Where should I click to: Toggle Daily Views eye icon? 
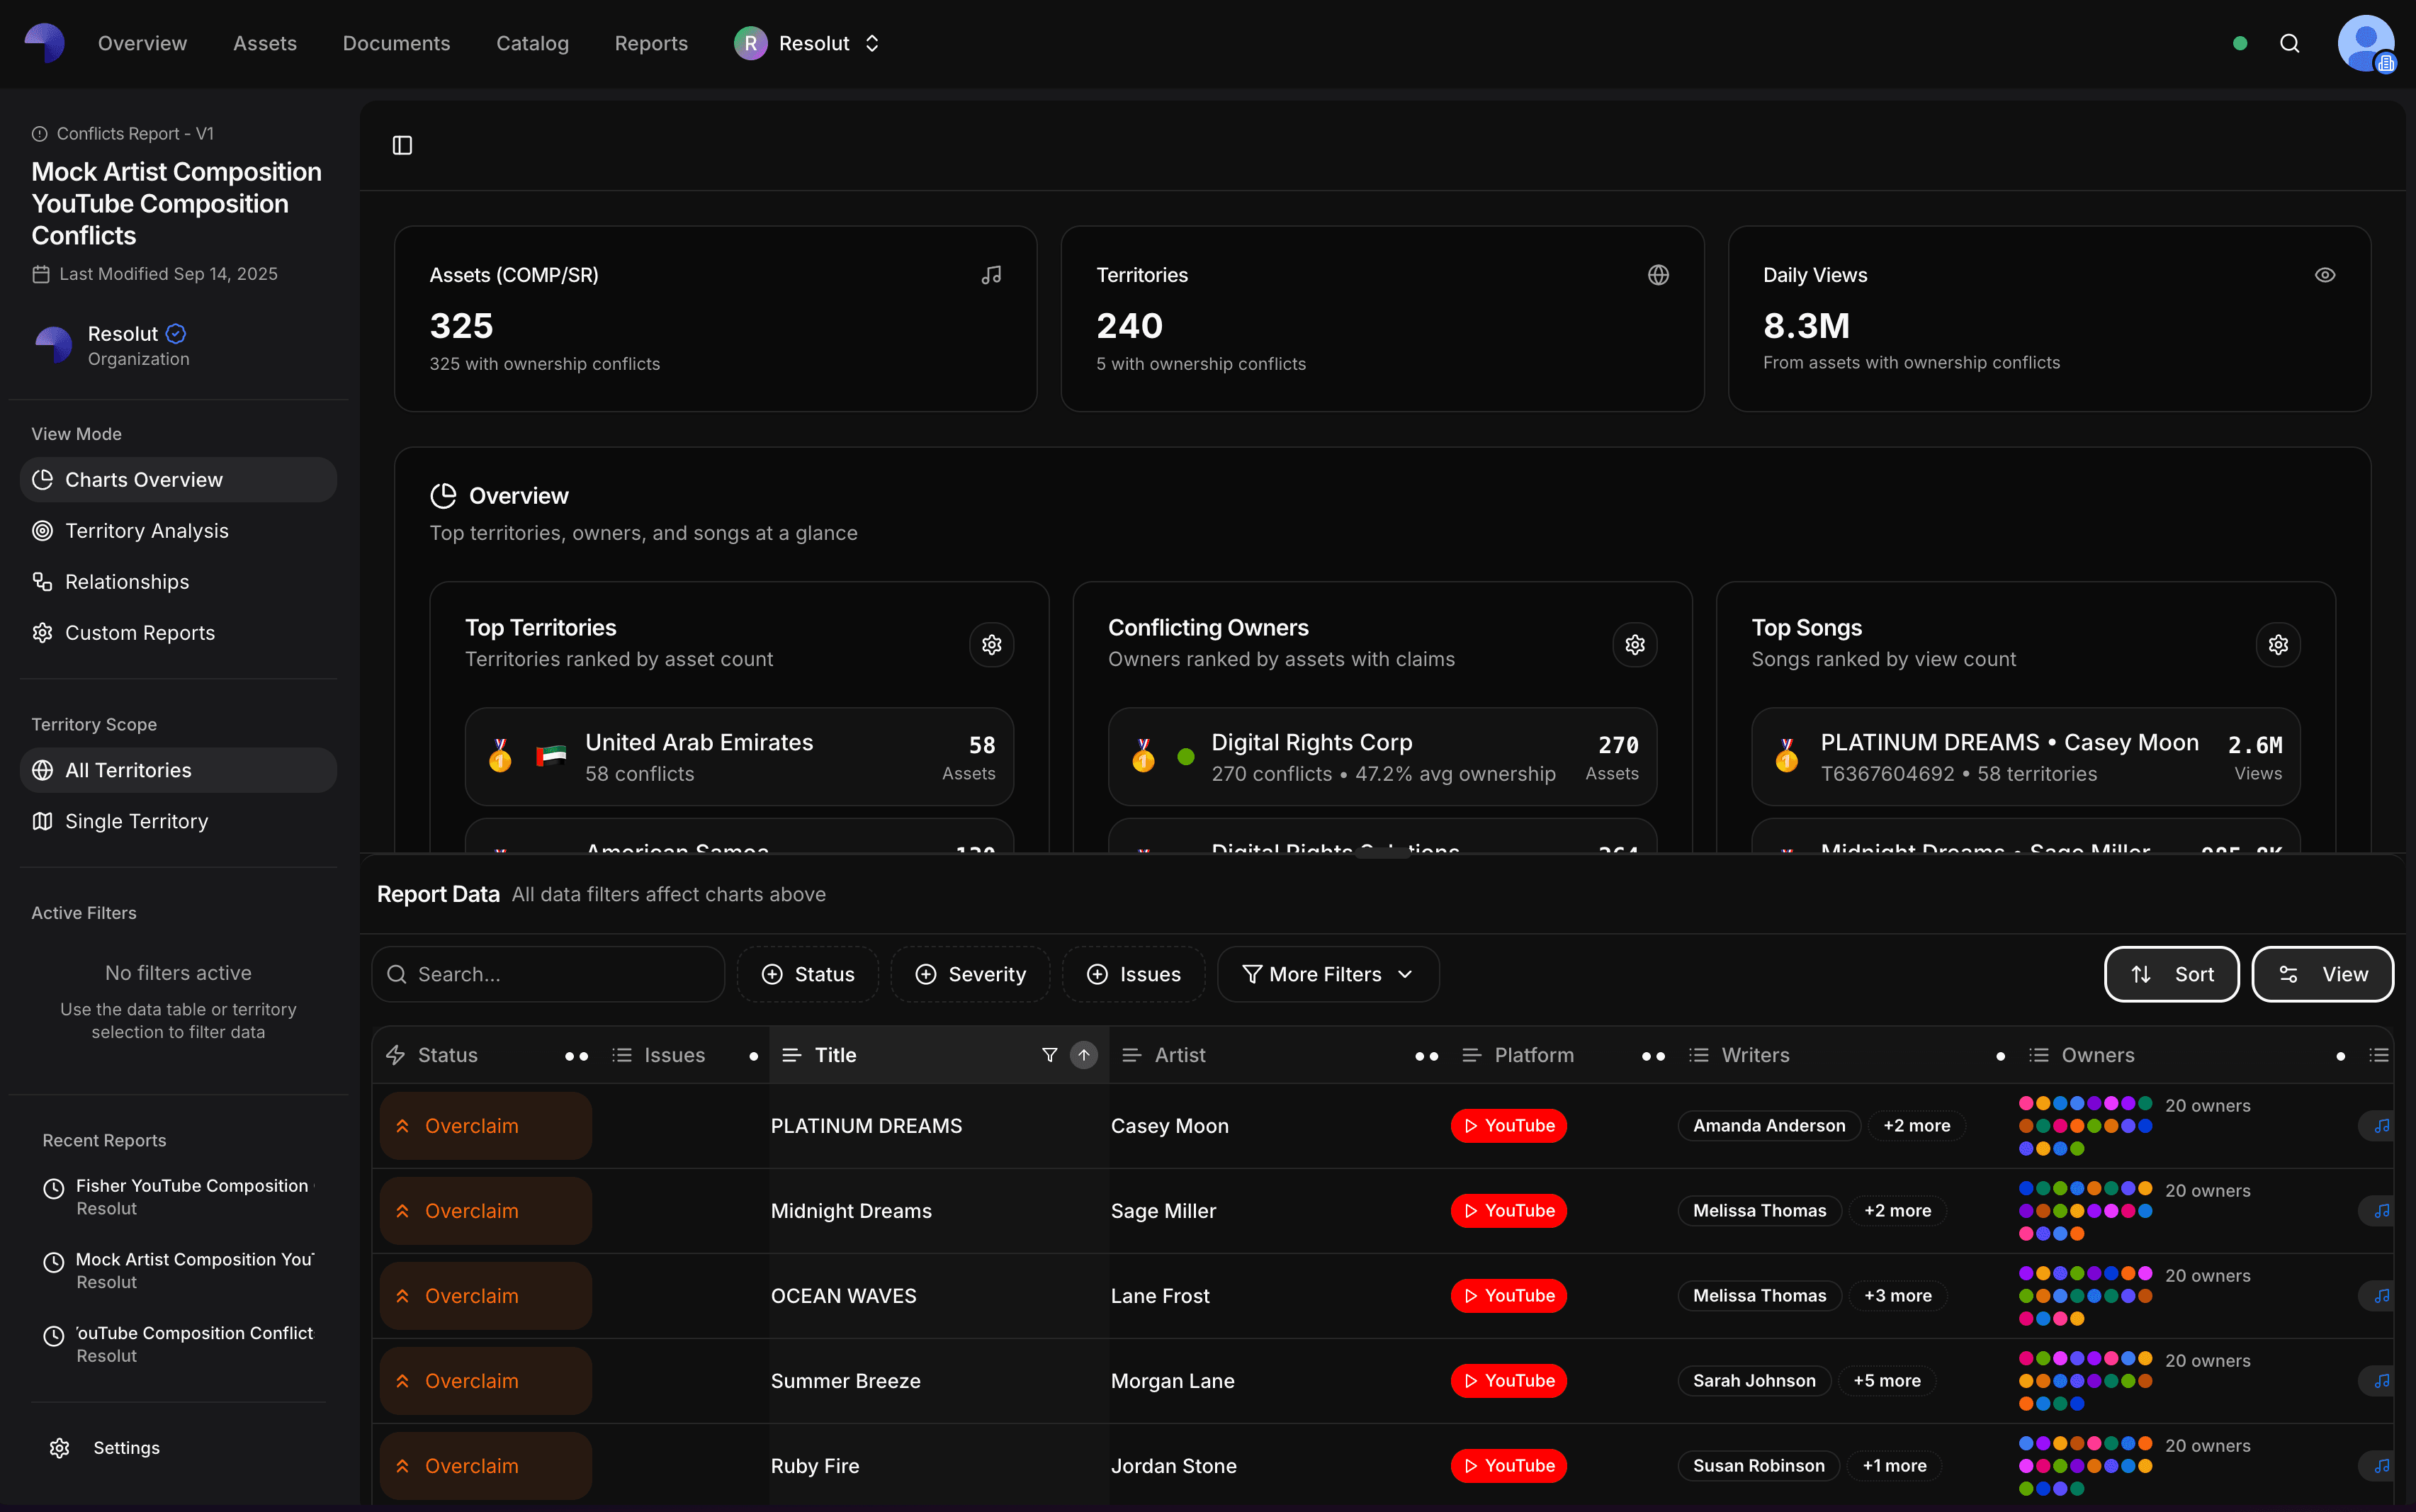pos(2325,274)
